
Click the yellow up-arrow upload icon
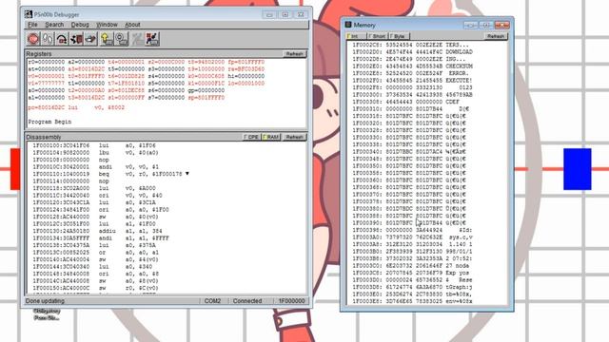(x=107, y=39)
